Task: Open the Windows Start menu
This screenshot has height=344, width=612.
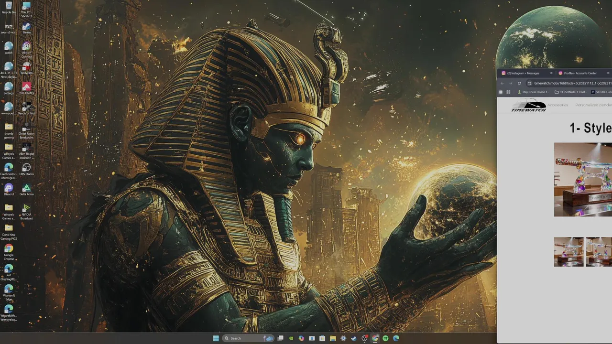Action: (x=216, y=338)
